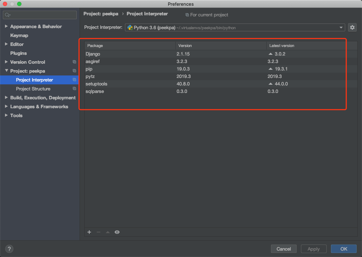Screen dimensions: 362x257
Task: Select Project Interpreter tree item
Action: [x=39, y=80]
